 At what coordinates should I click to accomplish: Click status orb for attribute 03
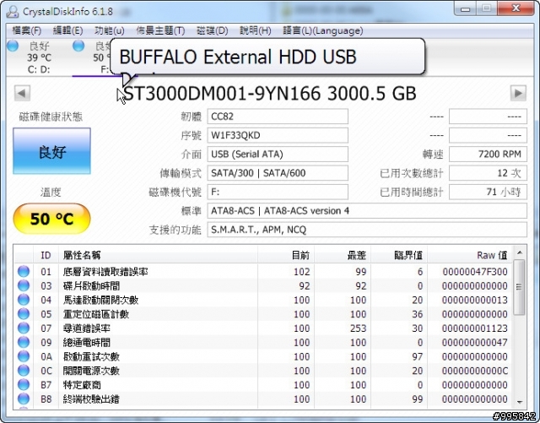(x=24, y=285)
